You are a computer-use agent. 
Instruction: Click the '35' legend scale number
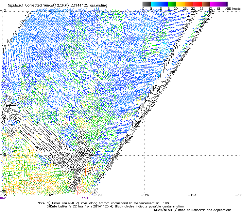tap(201, 9)
